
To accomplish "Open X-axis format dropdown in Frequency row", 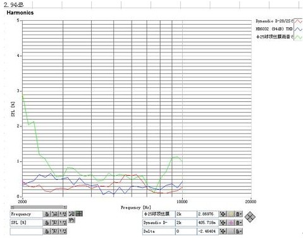I will click(63, 214).
